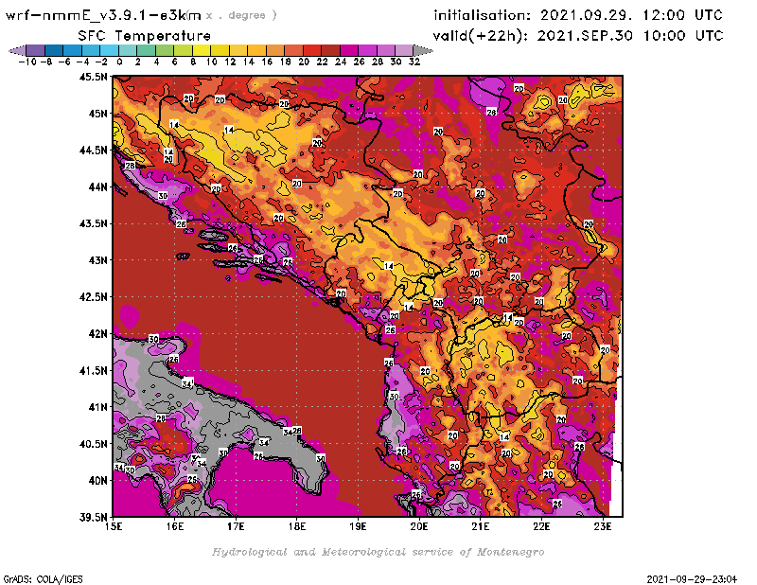Click the 18E longitude axis label
This screenshot has width=757, height=585.
297,526
